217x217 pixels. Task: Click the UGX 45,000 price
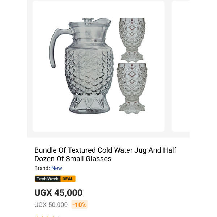[58, 192]
